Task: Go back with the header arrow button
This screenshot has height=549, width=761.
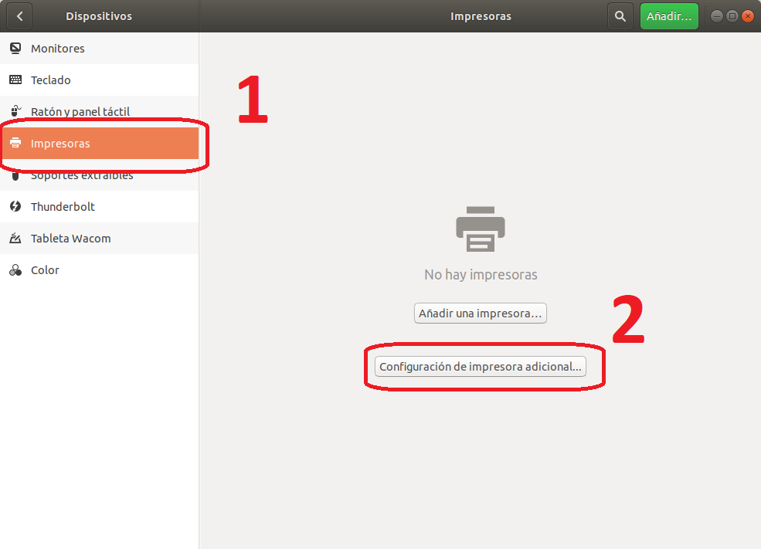Action: pyautogui.click(x=19, y=16)
